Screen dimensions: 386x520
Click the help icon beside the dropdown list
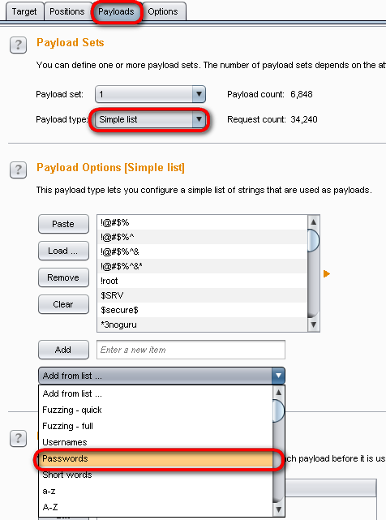coord(18,438)
